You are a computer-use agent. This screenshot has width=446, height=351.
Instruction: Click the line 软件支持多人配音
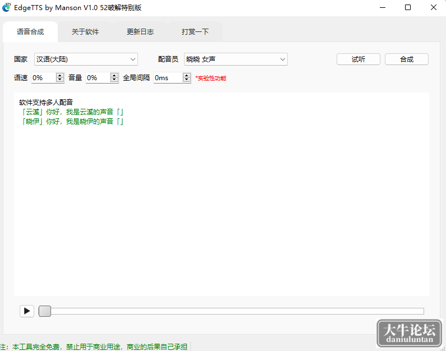[46, 102]
